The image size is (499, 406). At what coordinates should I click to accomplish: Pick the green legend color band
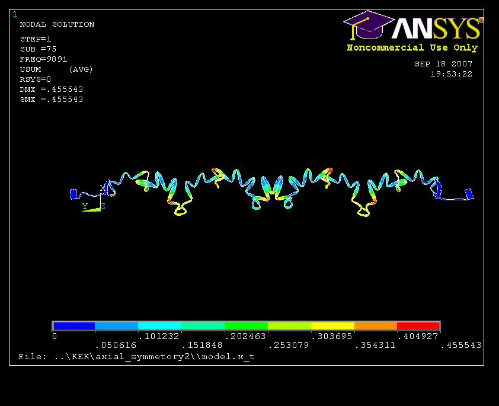[246, 326]
